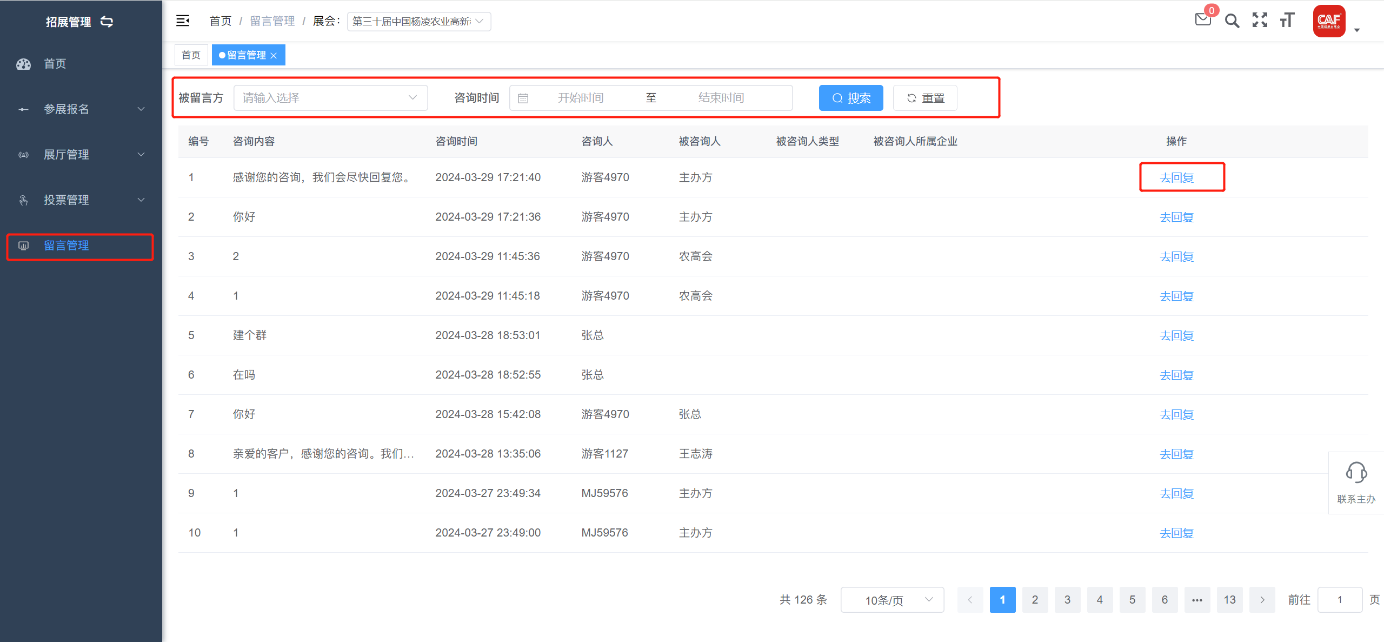The image size is (1384, 642).
Task: Toggle fullscreen mode icon
Action: coord(1260,21)
